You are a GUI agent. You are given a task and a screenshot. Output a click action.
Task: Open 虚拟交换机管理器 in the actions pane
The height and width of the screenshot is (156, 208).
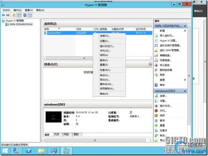click(170, 45)
